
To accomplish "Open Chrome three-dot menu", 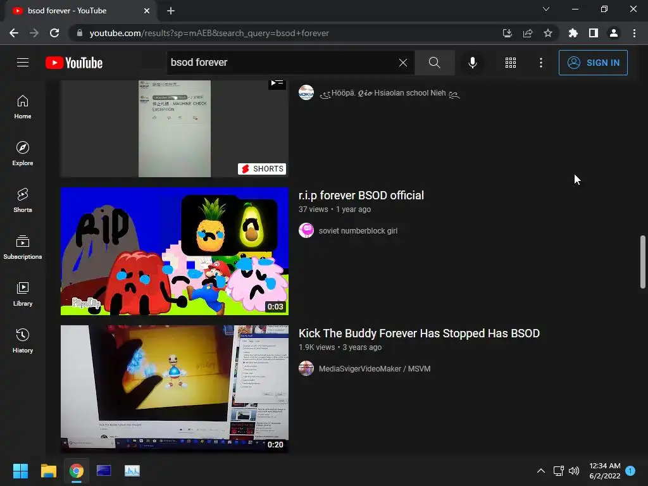I will point(634,33).
